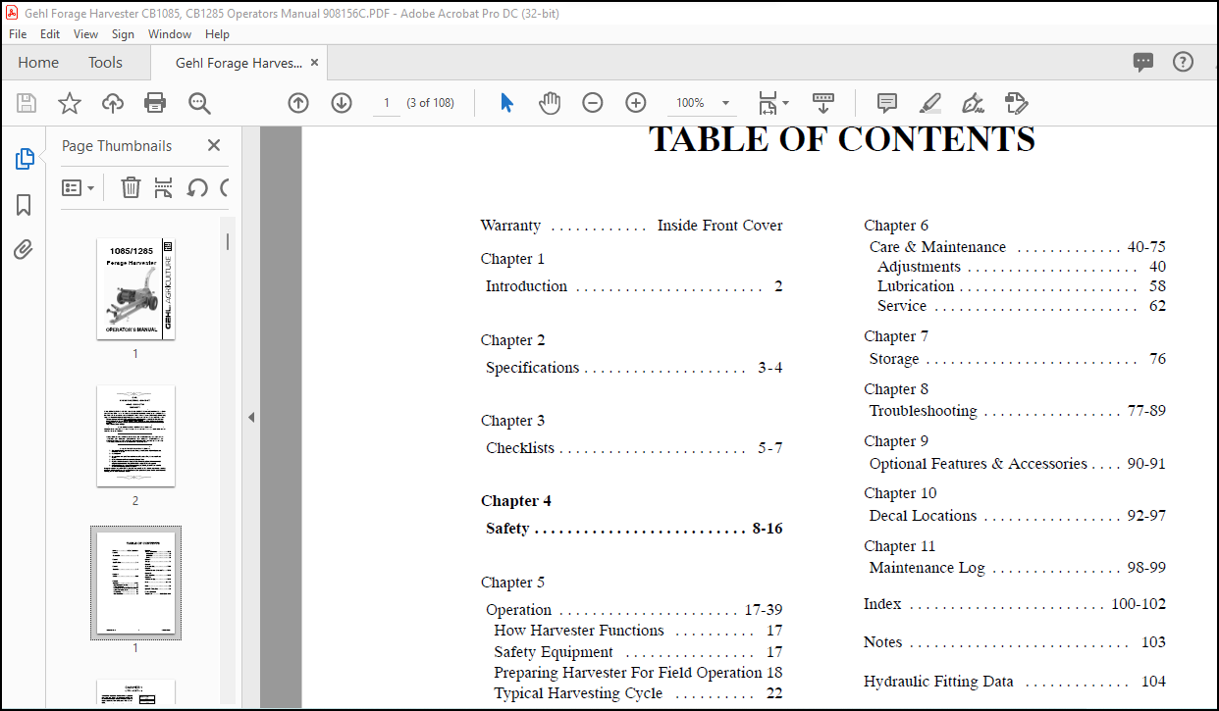Click the upload to cloud icon
Viewport: 1219px width, 711px height.
point(113,103)
